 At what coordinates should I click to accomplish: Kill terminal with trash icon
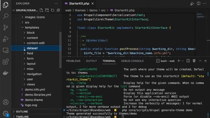click(x=194, y=61)
